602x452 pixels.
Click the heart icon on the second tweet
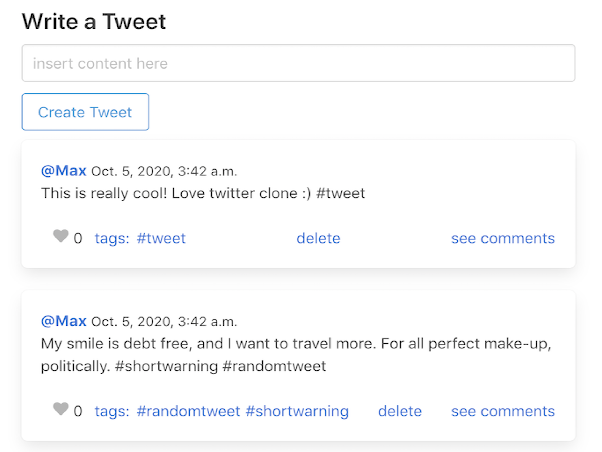pos(61,409)
